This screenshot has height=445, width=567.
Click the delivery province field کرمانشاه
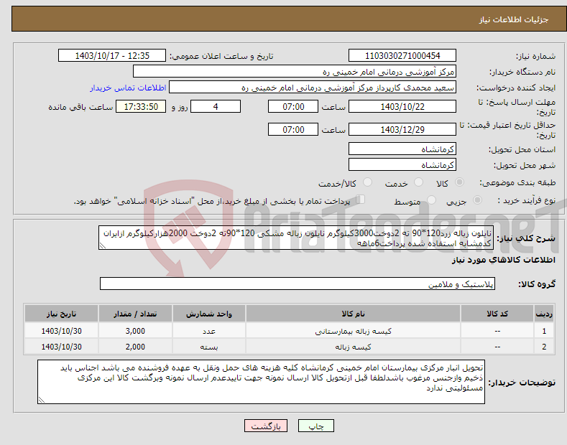[x=402, y=149]
